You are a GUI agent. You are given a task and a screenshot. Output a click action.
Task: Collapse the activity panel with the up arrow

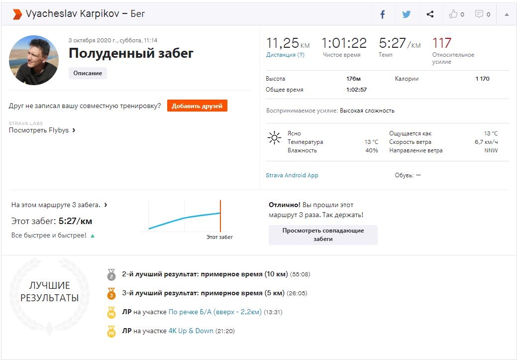pyautogui.click(x=507, y=14)
